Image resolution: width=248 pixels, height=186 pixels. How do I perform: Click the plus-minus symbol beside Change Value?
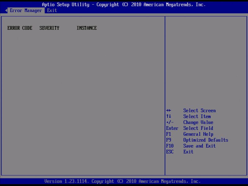point(170,122)
